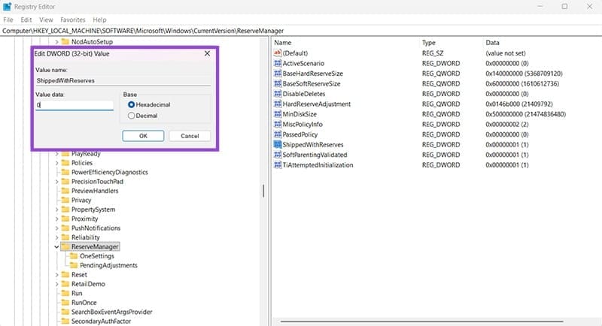This screenshot has height=326, width=602.
Task: Click the BaseHardReserveSize value icon
Action: [x=277, y=73]
